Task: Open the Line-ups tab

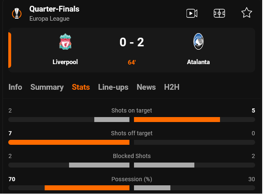Action: (113, 87)
